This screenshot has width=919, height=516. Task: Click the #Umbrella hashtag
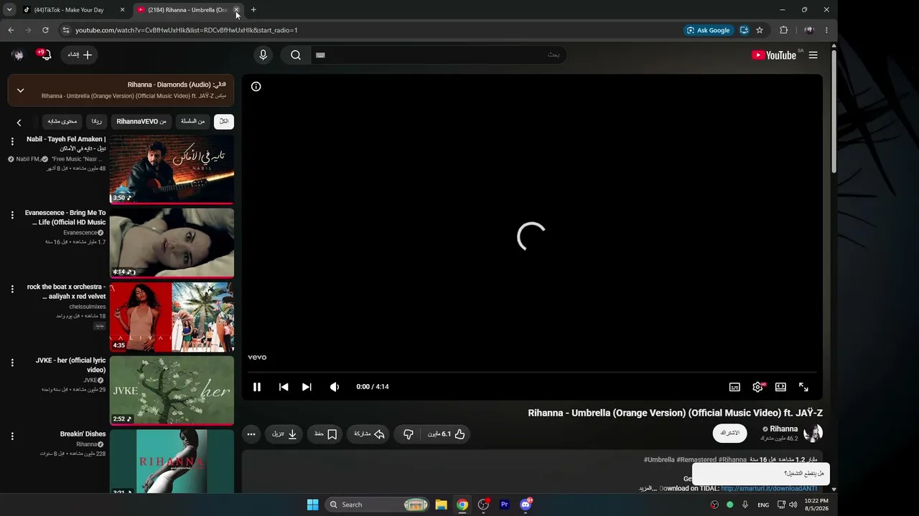[x=659, y=460]
